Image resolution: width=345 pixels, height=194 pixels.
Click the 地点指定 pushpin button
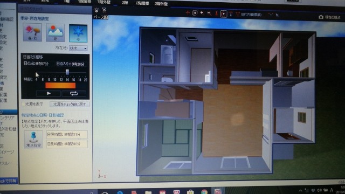[33, 139]
